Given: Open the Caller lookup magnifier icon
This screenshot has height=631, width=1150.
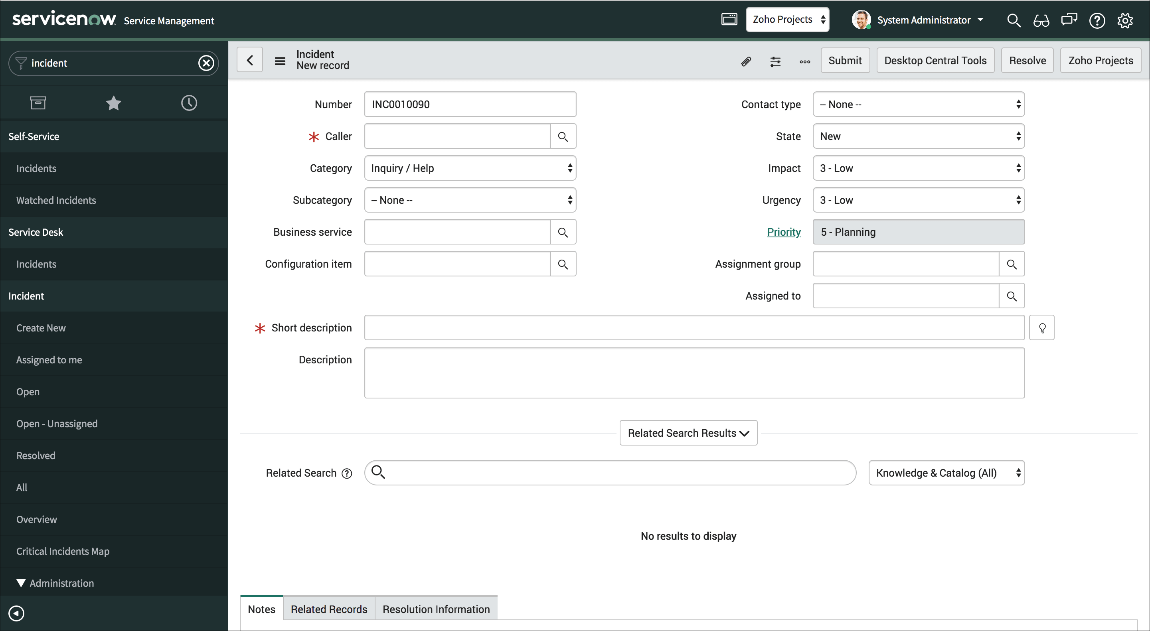Looking at the screenshot, I should click(563, 136).
